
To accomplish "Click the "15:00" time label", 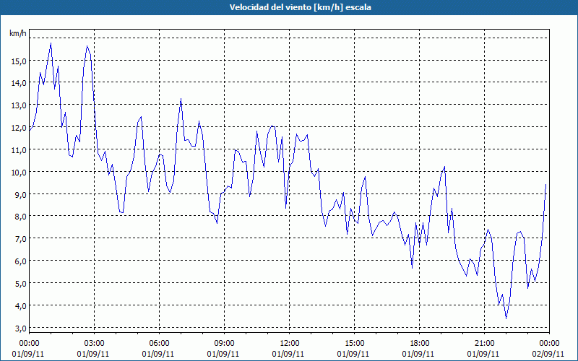I will pyautogui.click(x=354, y=344).
